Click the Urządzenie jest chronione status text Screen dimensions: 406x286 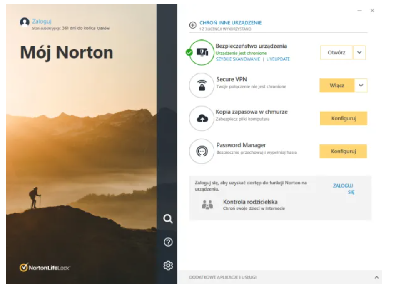[241, 53]
